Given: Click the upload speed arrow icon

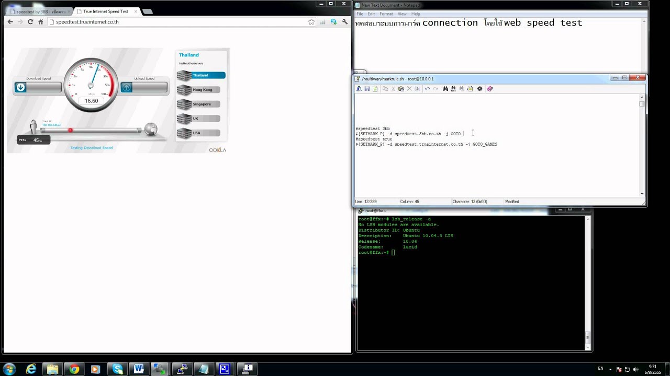Looking at the screenshot, I should [x=126, y=87].
